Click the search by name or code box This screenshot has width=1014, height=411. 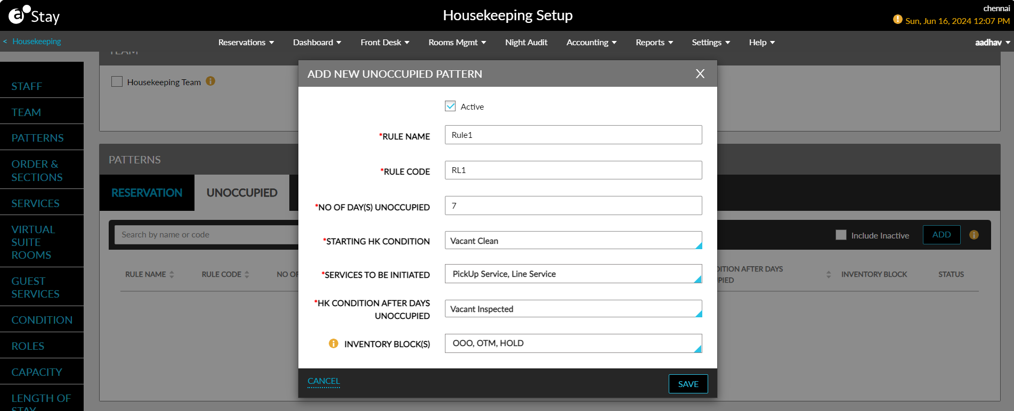coord(207,235)
